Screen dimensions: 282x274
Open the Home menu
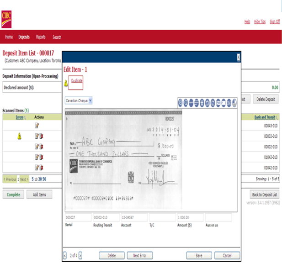(x=9, y=37)
